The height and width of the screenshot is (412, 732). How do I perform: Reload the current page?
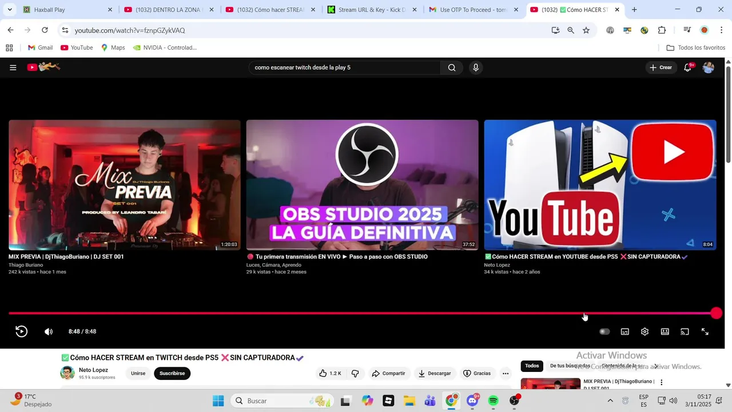click(45, 30)
